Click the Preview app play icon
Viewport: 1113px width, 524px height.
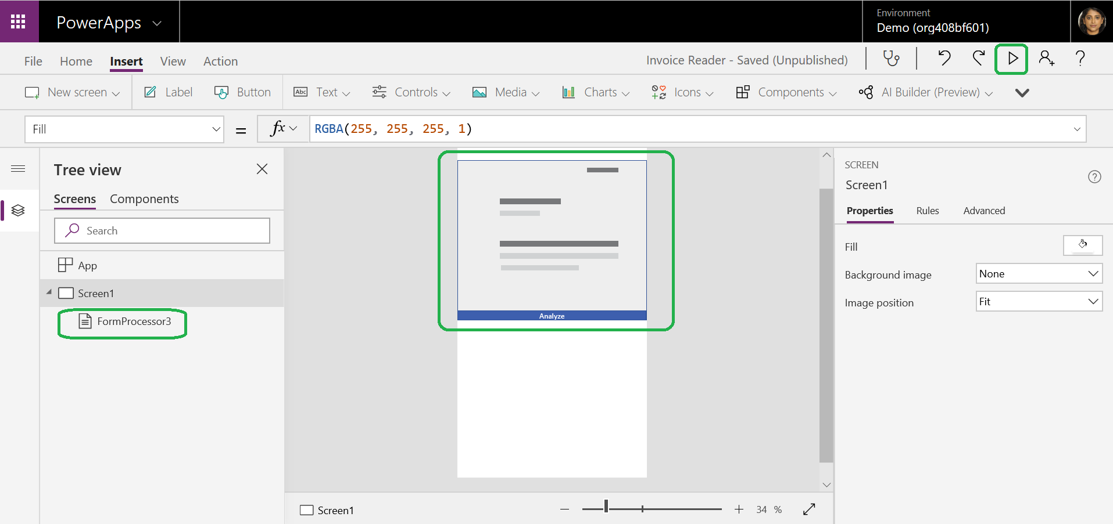[x=1012, y=59]
